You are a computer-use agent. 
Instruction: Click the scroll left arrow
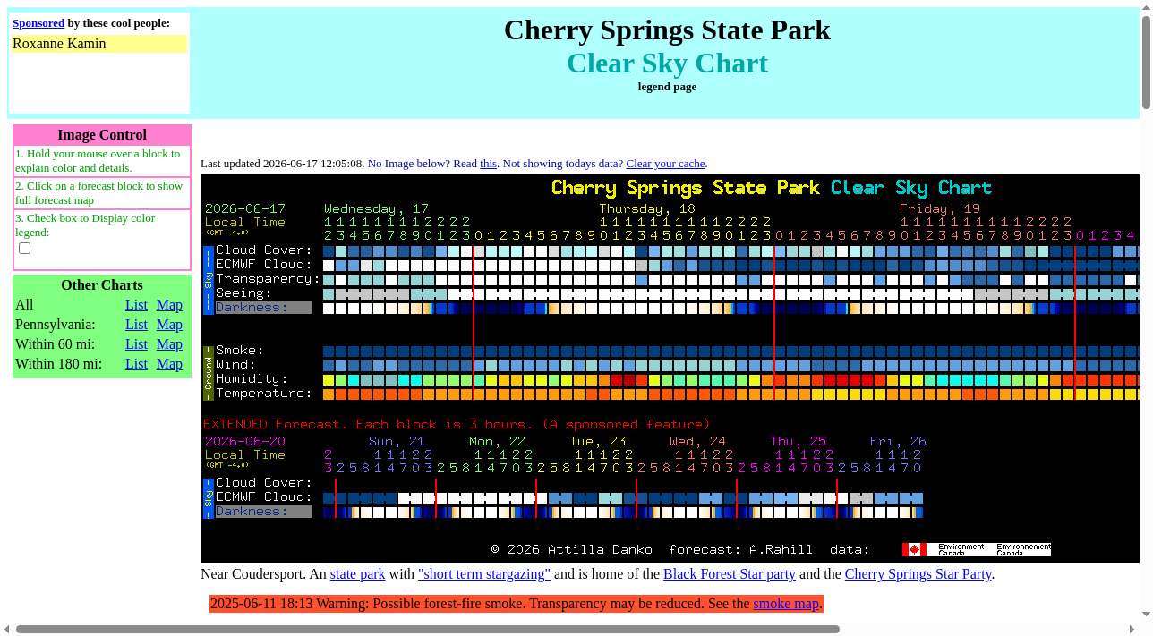6,630
